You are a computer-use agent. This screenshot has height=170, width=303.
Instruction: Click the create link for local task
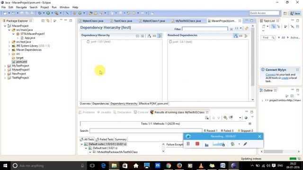click(x=285, y=78)
